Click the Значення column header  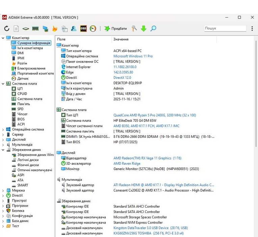coord(164,39)
